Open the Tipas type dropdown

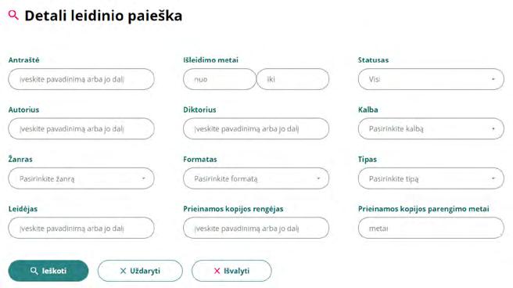431,178
